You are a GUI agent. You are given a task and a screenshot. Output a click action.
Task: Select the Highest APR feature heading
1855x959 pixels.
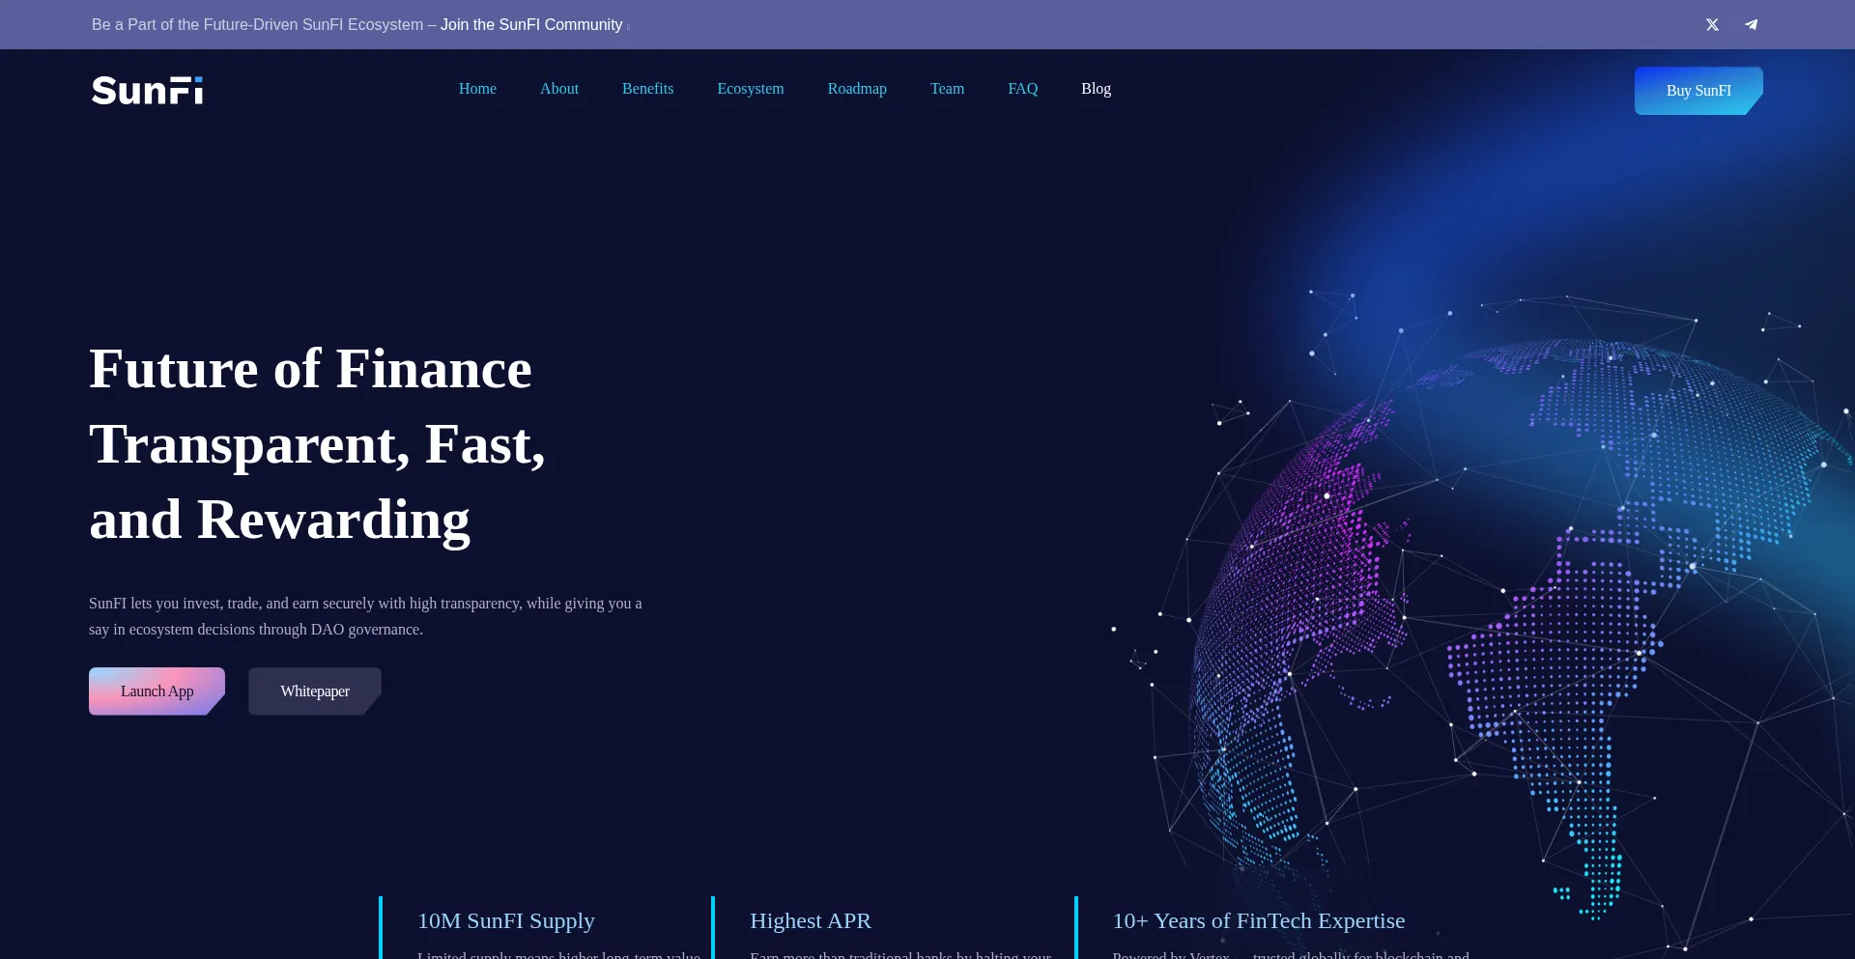[810, 921]
